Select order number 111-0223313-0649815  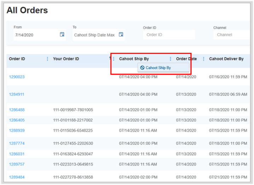[x=73, y=164]
